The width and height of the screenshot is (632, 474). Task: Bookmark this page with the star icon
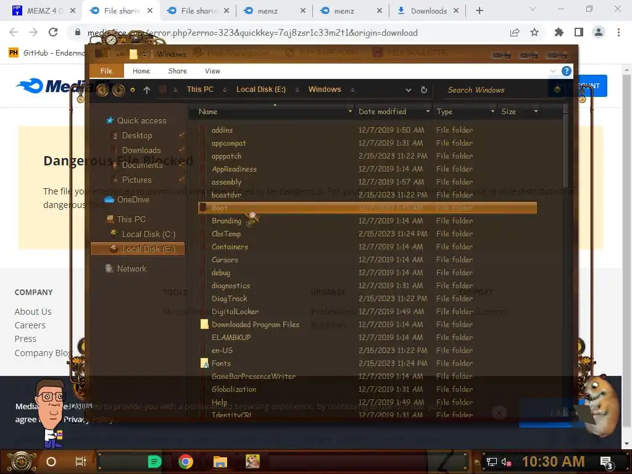coord(534,32)
